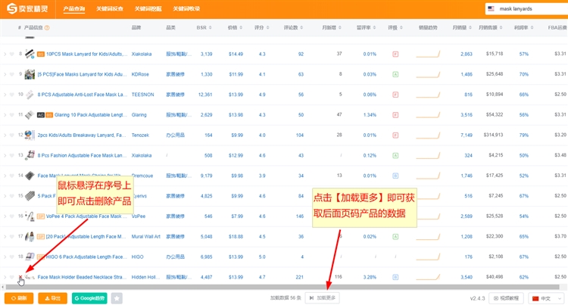This screenshot has width=568, height=305.
Task: Expand row 18 HIGO product details
Action: pos(5,257)
